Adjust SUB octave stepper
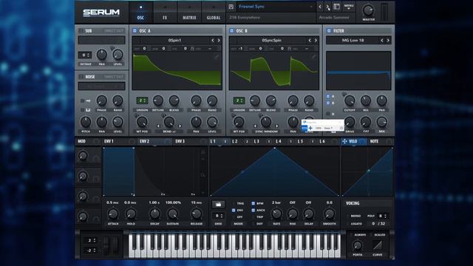 86,55
